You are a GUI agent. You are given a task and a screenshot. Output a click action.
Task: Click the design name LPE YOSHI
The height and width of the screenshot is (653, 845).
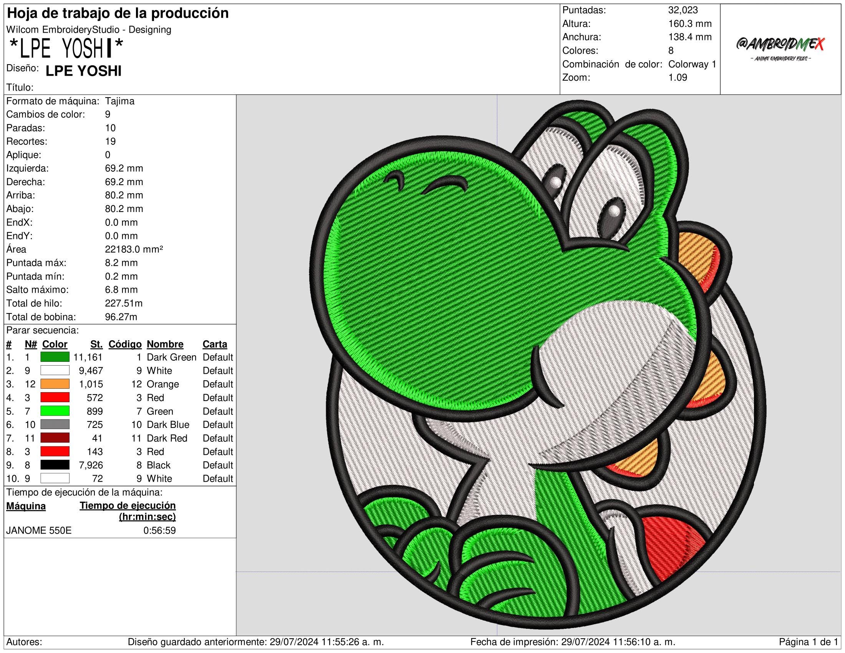(84, 71)
